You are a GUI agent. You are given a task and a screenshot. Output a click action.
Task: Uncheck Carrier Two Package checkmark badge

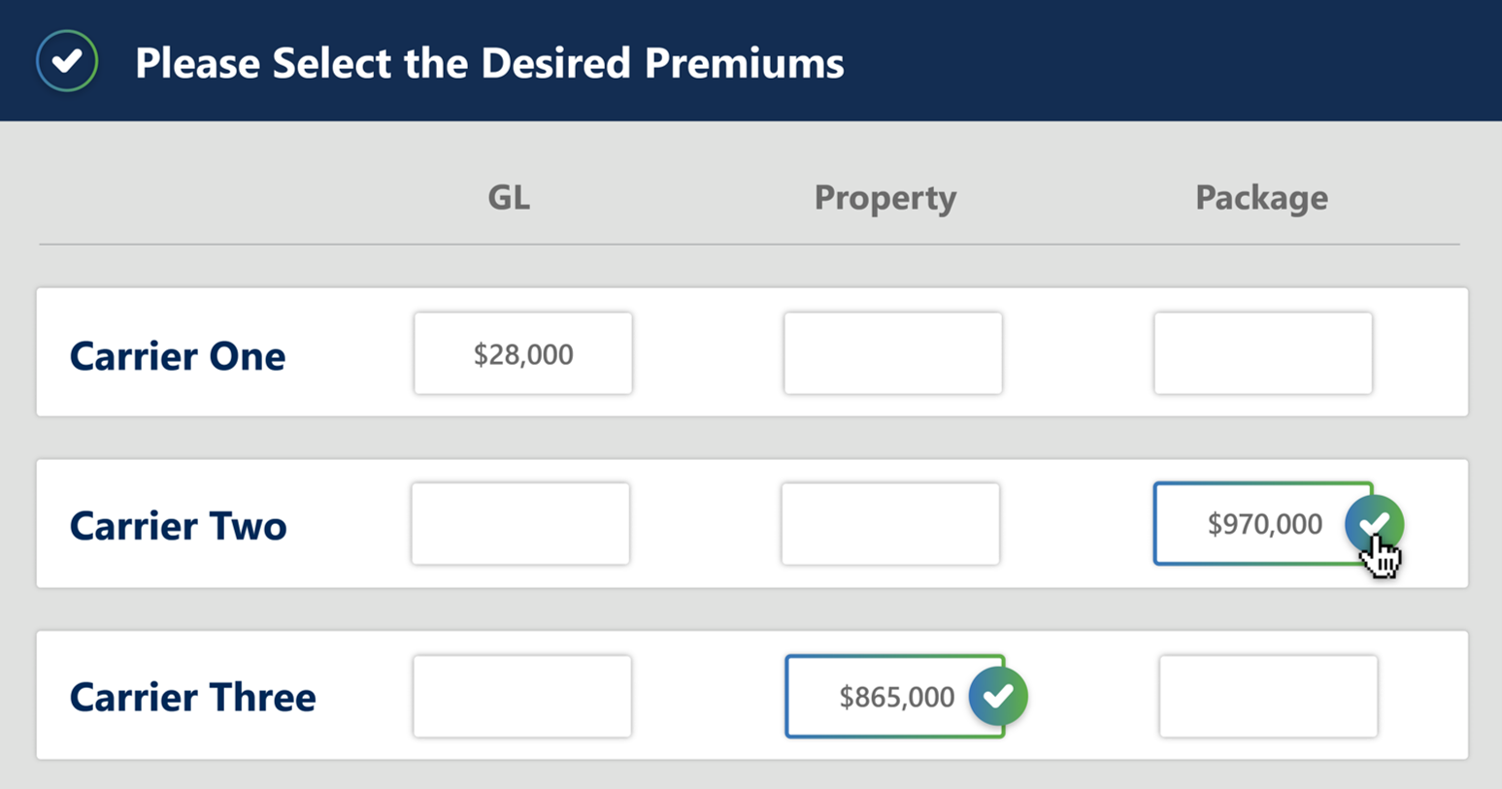point(1374,524)
